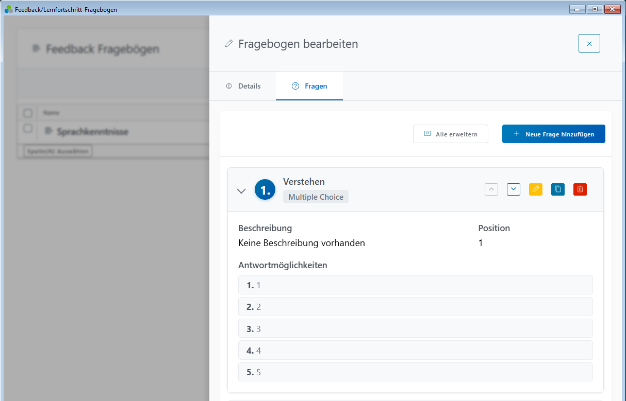Delete the Verstehen question with the red trash icon
This screenshot has height=401, width=626.
pyautogui.click(x=580, y=189)
